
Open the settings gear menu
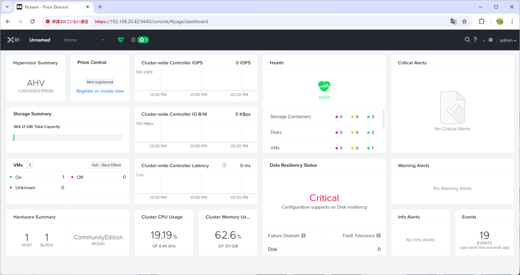coord(491,40)
